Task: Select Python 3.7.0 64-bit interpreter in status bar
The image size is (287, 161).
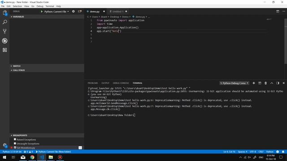Action: pyautogui.click(x=12, y=152)
